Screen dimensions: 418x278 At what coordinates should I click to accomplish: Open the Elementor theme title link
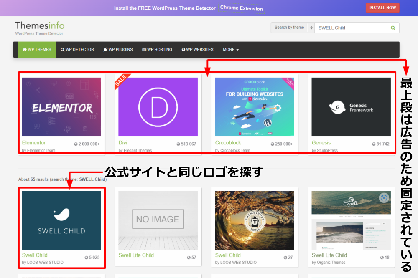(x=33, y=143)
